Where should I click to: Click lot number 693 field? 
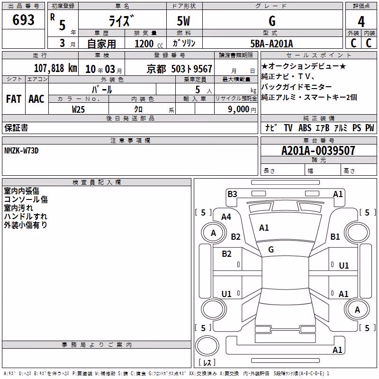click(23, 20)
